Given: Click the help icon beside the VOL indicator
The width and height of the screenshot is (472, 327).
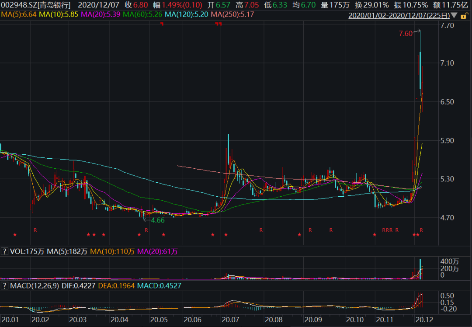Looking at the screenshot, I should (4, 251).
